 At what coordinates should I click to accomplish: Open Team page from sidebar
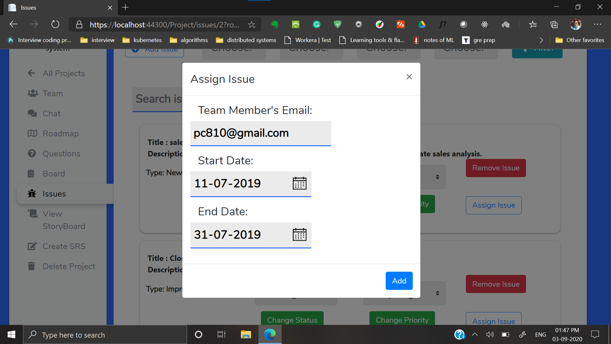tap(53, 93)
